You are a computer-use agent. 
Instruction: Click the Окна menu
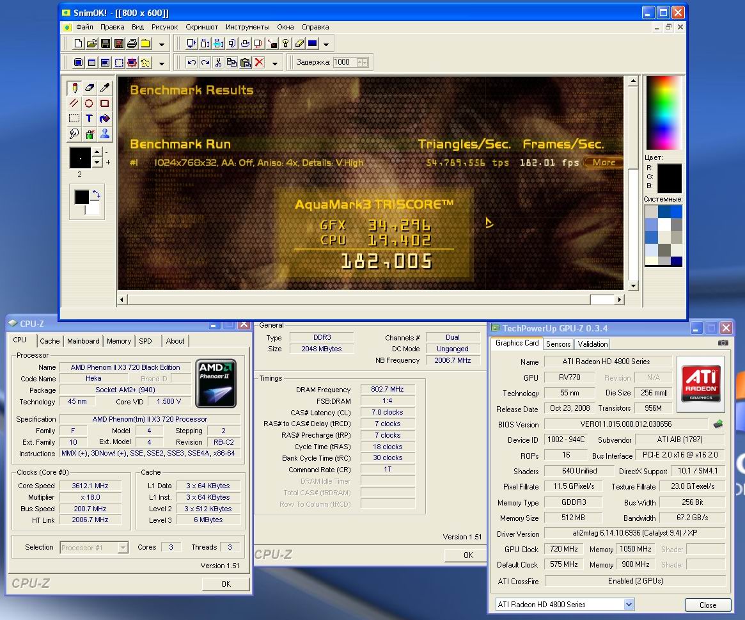[285, 27]
